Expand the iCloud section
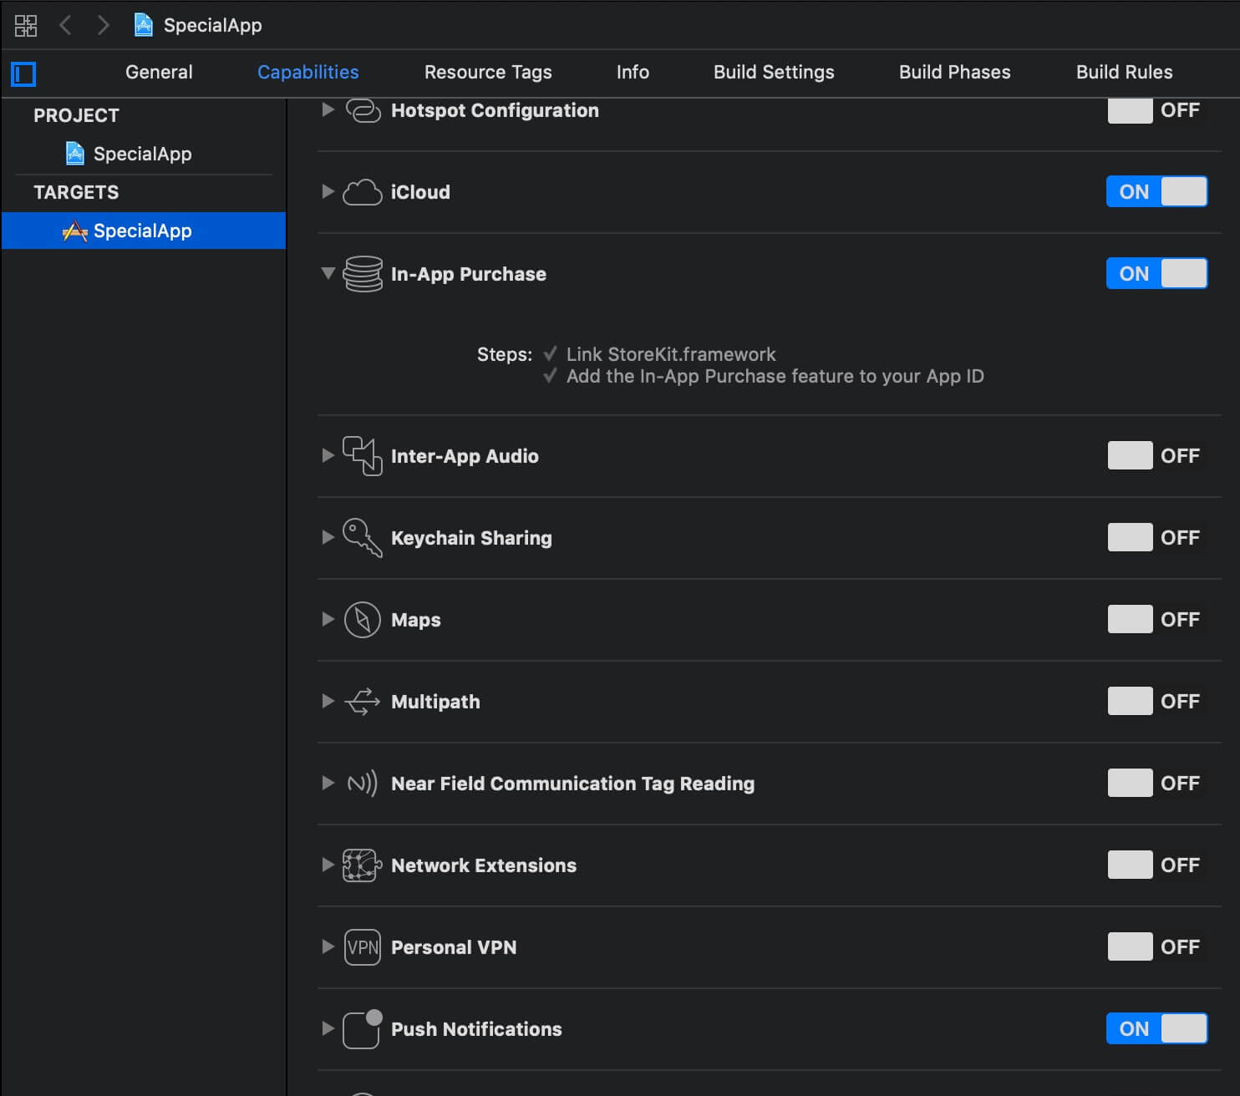The image size is (1240, 1096). point(328,191)
